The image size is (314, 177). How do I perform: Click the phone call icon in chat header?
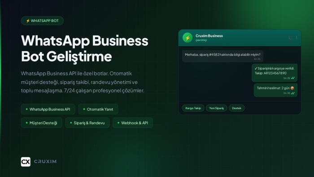(x=290, y=38)
